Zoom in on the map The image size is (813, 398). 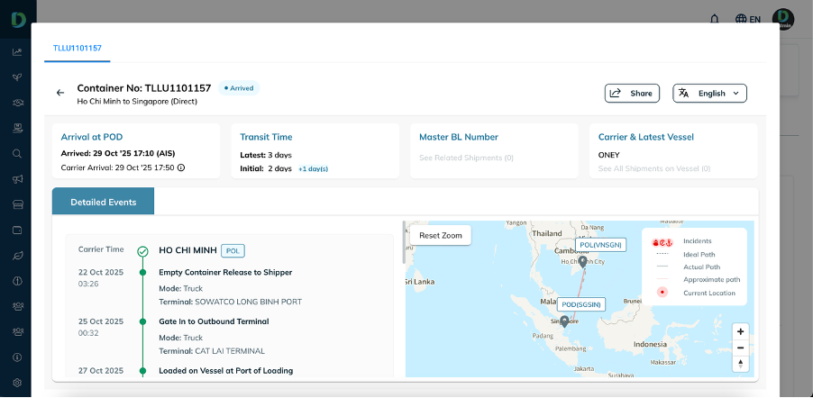point(740,331)
